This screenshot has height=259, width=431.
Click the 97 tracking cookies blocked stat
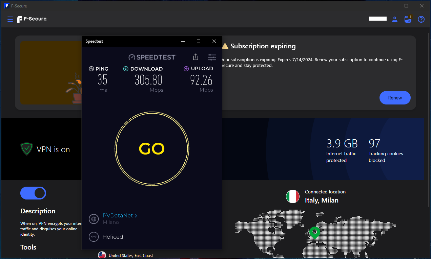386,150
